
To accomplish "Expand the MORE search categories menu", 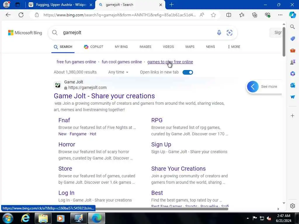I will [234, 47].
